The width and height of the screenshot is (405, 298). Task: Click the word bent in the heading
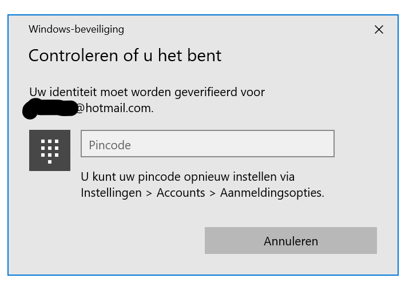[204, 55]
